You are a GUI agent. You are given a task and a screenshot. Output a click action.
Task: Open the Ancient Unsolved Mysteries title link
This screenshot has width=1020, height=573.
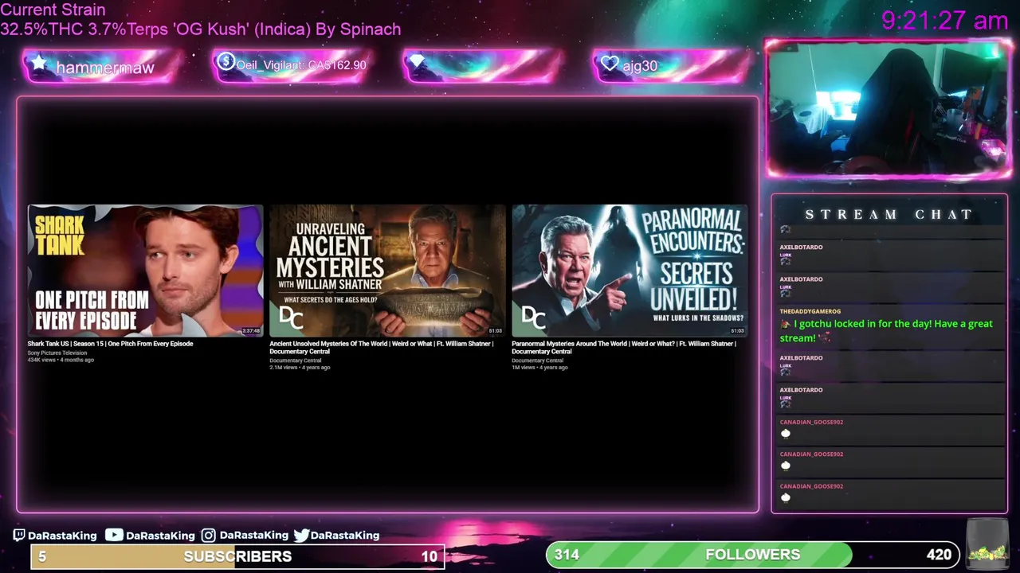(x=381, y=348)
